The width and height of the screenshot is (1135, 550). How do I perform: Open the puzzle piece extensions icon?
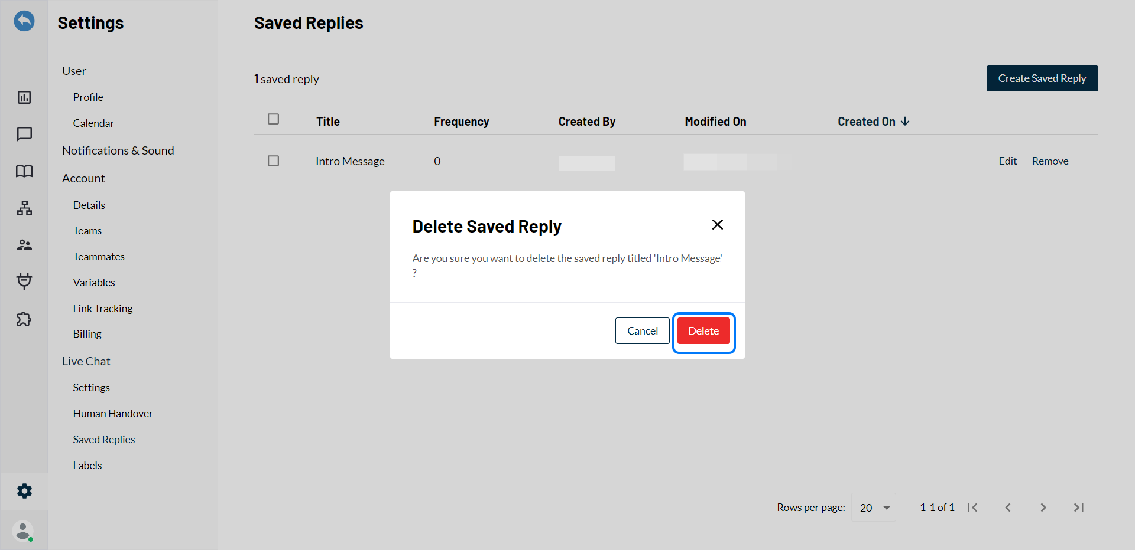pyautogui.click(x=24, y=319)
